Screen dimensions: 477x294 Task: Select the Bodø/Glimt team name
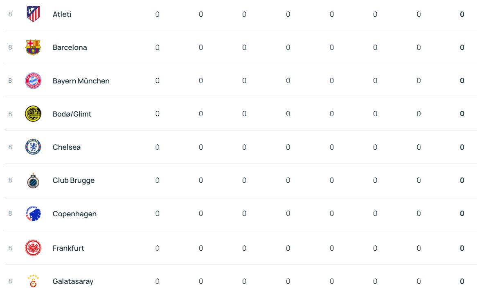72,114
